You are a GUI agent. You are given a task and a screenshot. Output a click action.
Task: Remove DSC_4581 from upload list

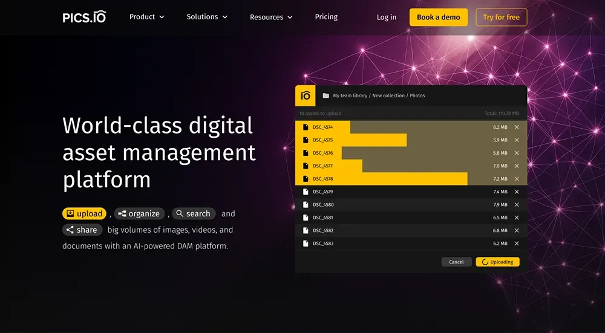[x=517, y=218]
